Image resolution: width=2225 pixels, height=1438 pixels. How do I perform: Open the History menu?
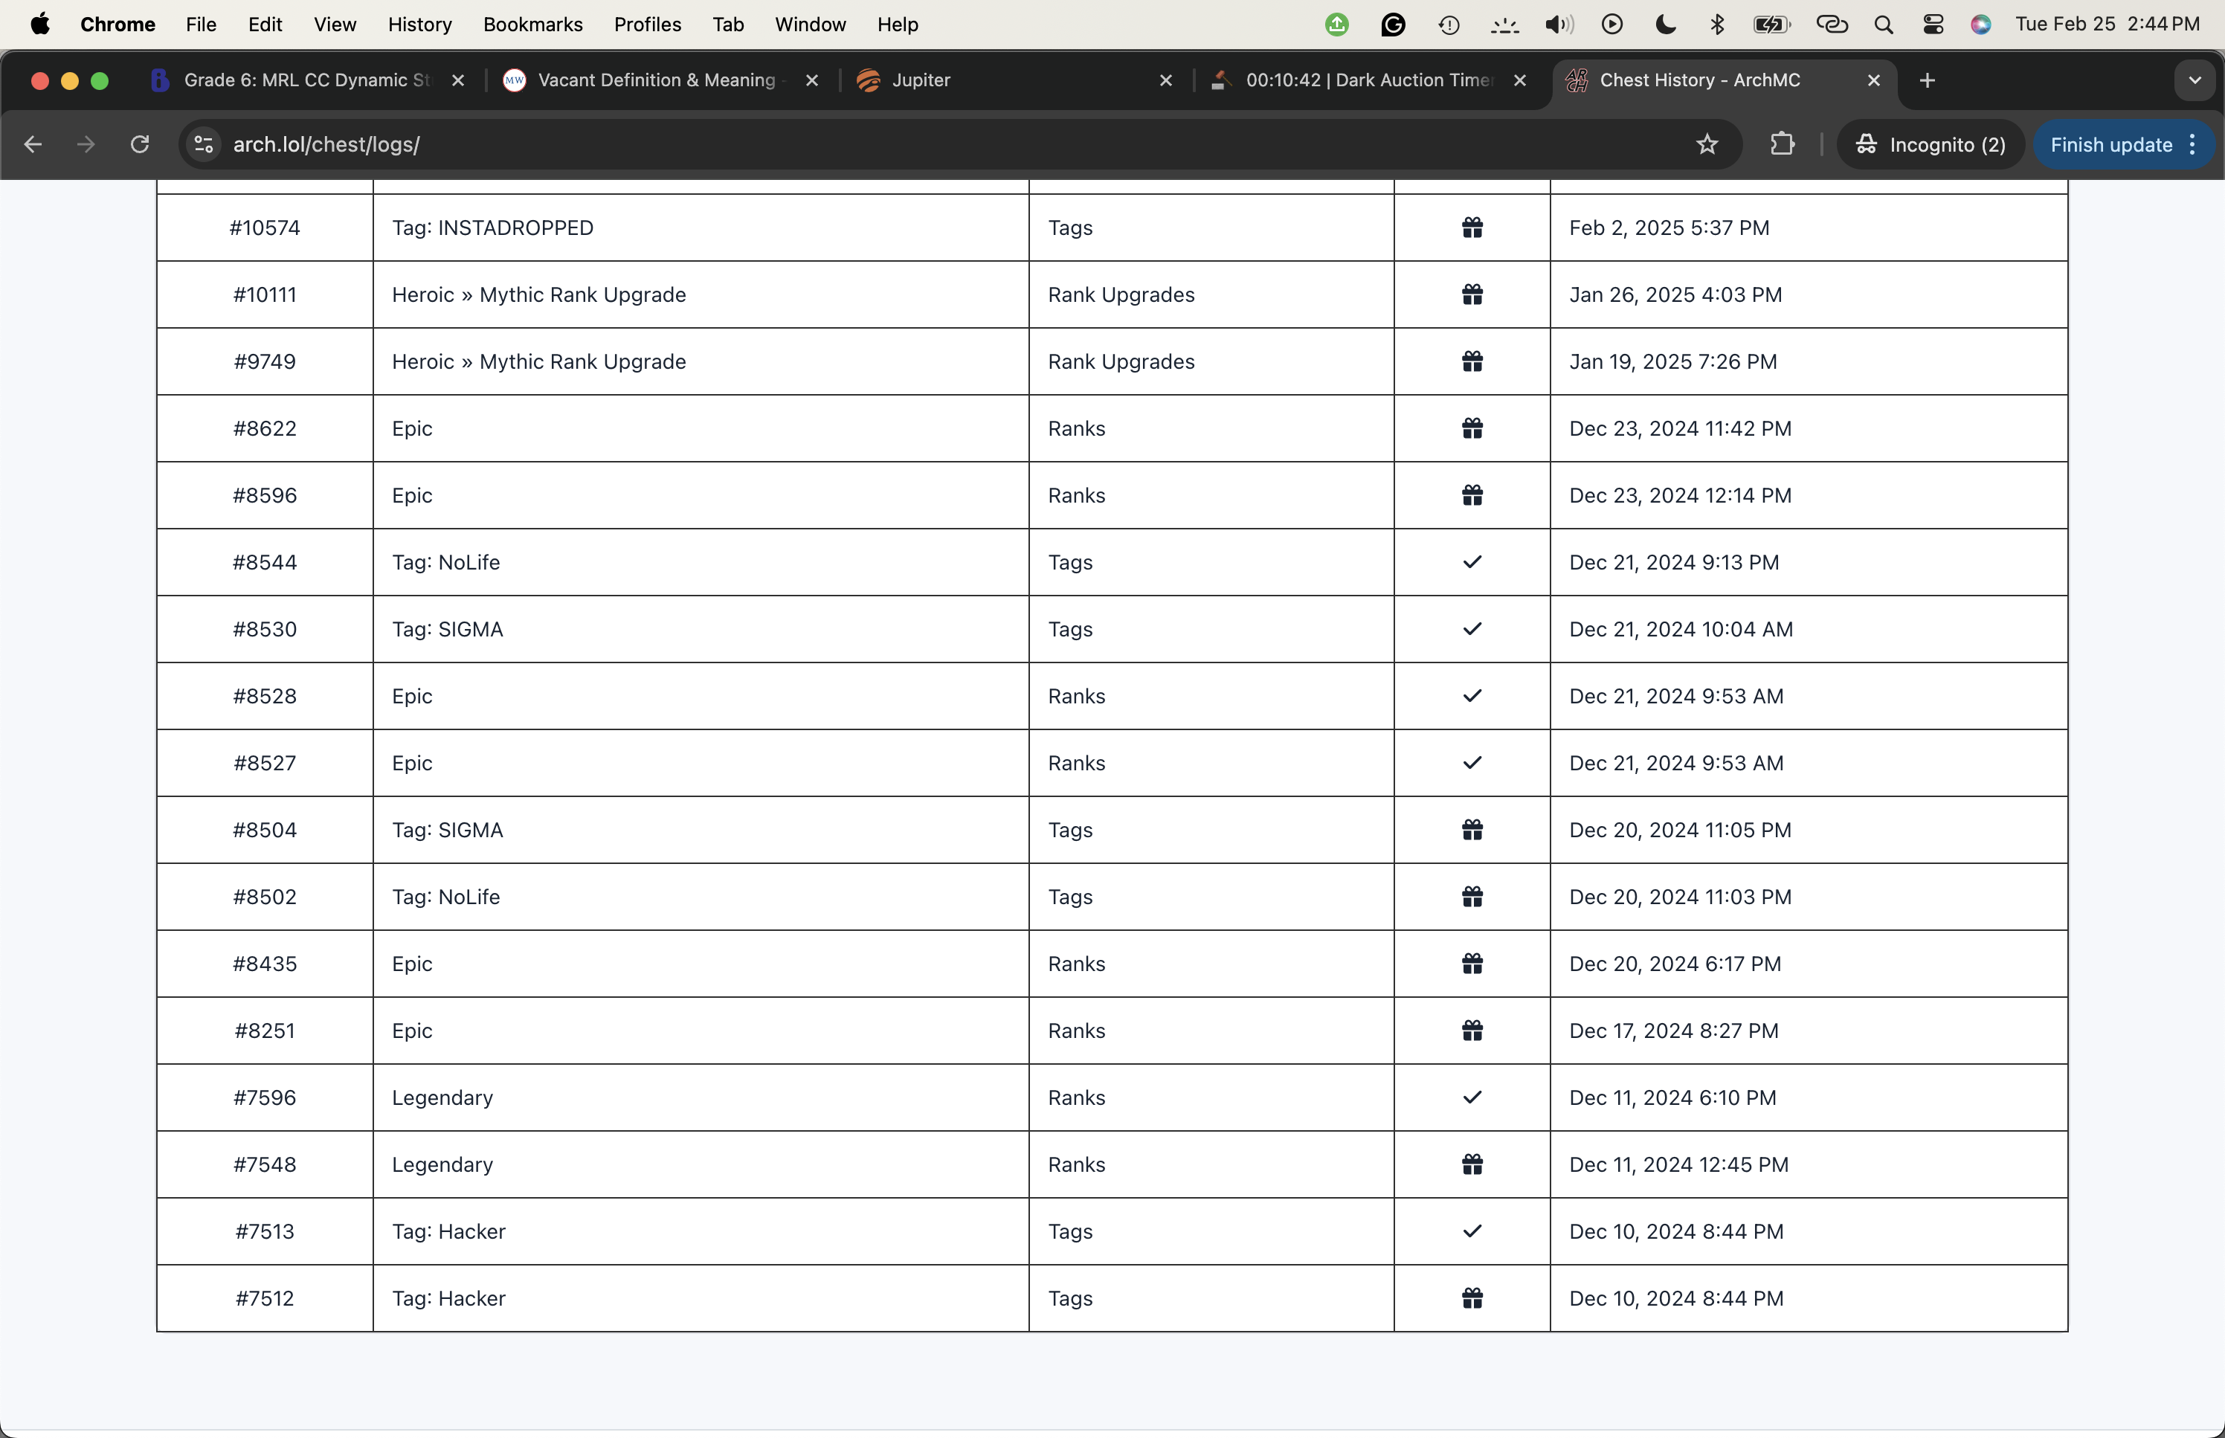(420, 25)
